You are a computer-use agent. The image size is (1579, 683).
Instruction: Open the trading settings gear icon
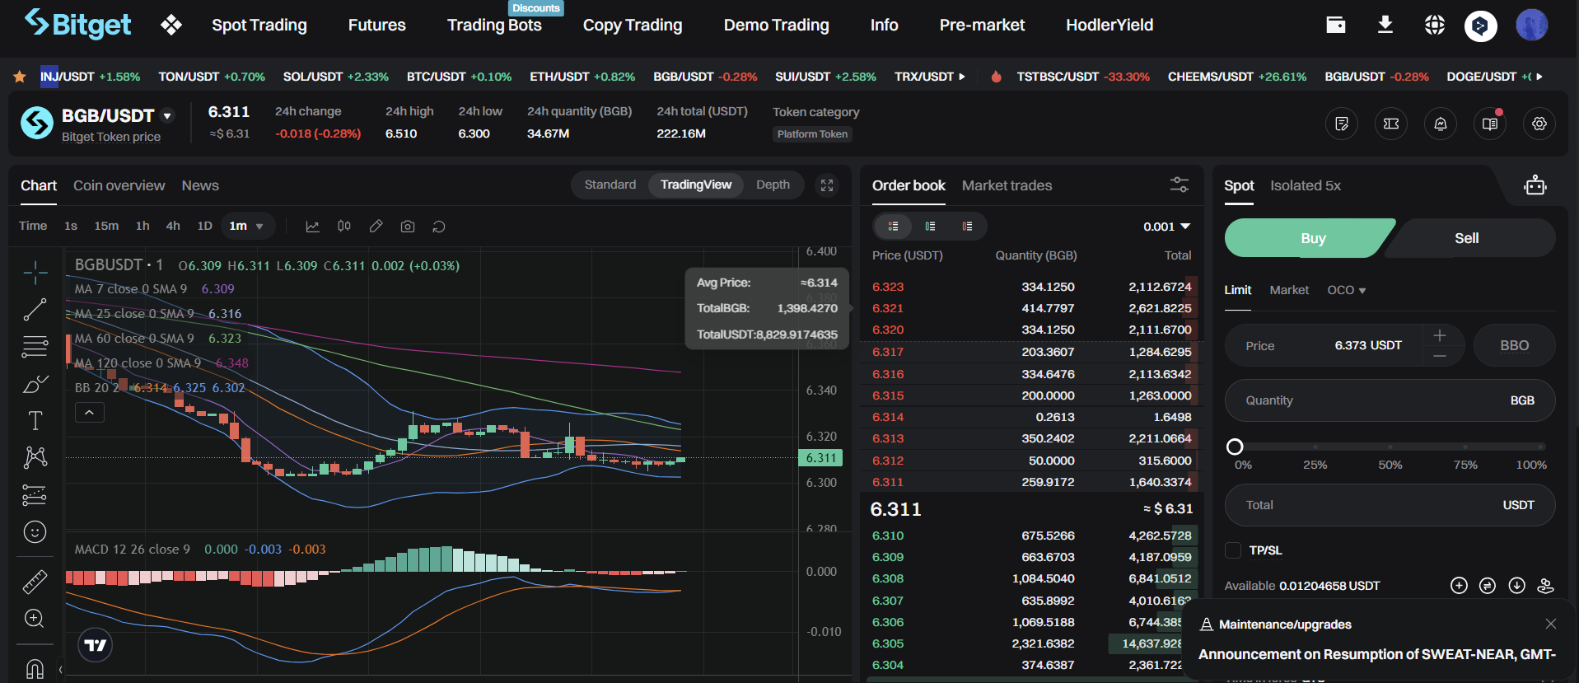click(x=1539, y=124)
